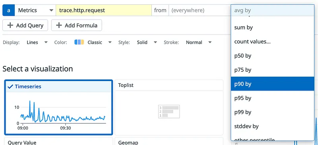Open the Metrics source dropdown
The height and width of the screenshot is (145, 318).
tap(35, 10)
